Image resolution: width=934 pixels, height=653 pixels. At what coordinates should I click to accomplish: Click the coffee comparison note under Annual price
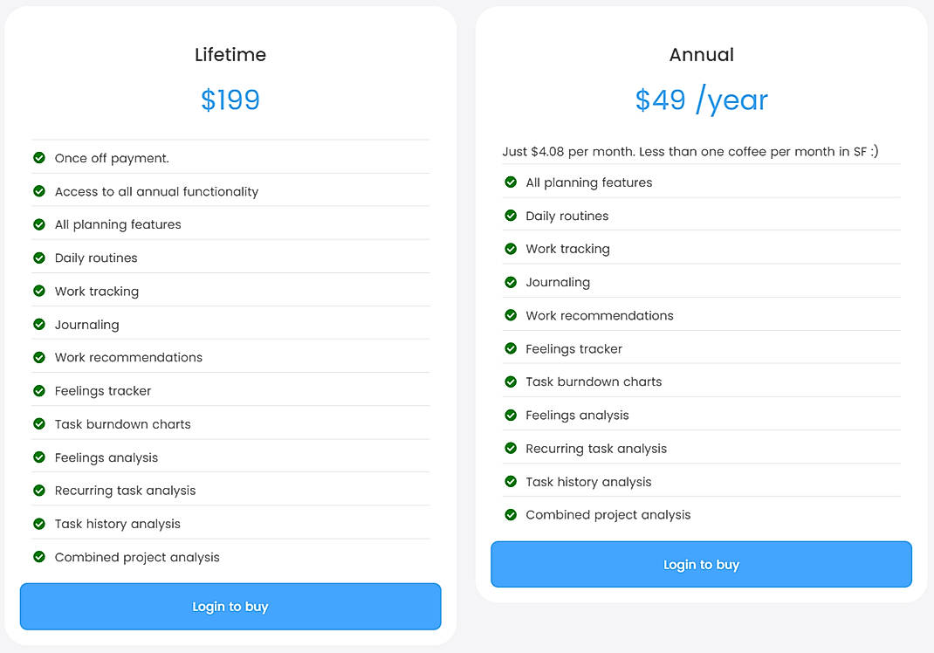[690, 151]
